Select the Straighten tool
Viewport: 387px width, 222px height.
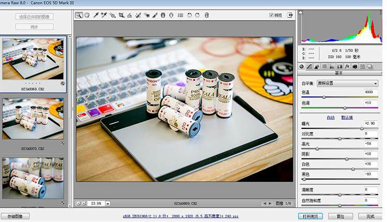click(x=129, y=16)
